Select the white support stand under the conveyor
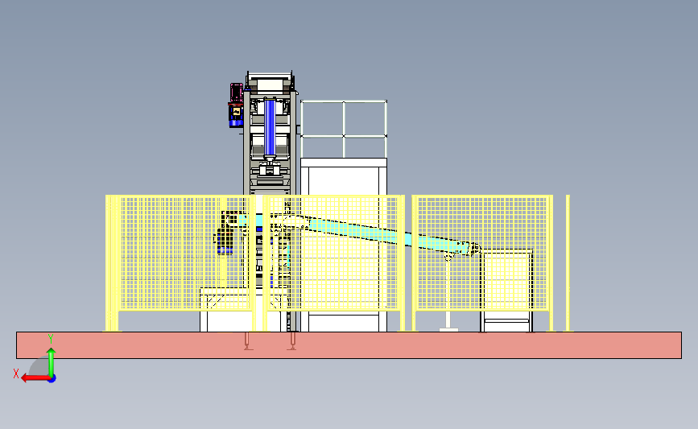This screenshot has height=429, width=698. point(448,294)
